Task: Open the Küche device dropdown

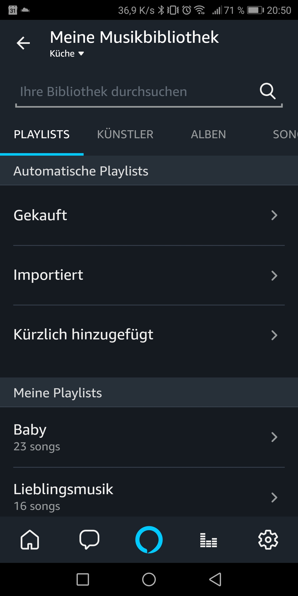Action: (x=67, y=54)
